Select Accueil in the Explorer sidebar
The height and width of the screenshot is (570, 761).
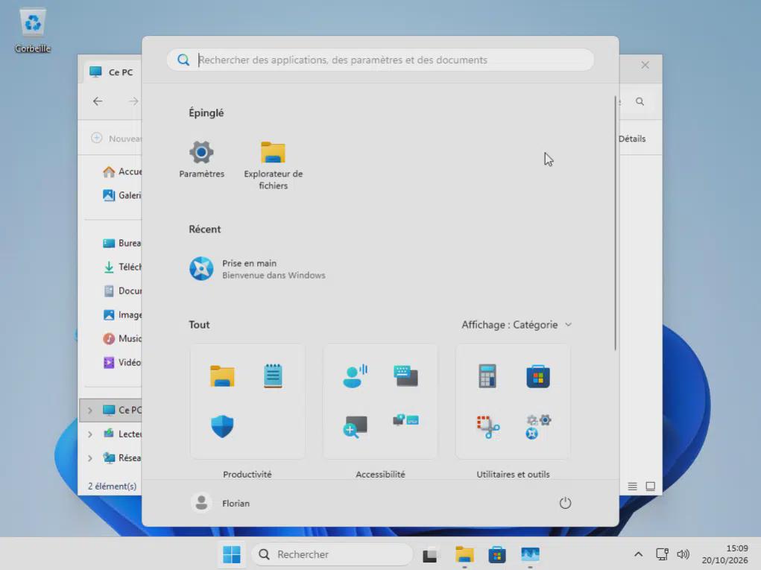tap(121, 171)
